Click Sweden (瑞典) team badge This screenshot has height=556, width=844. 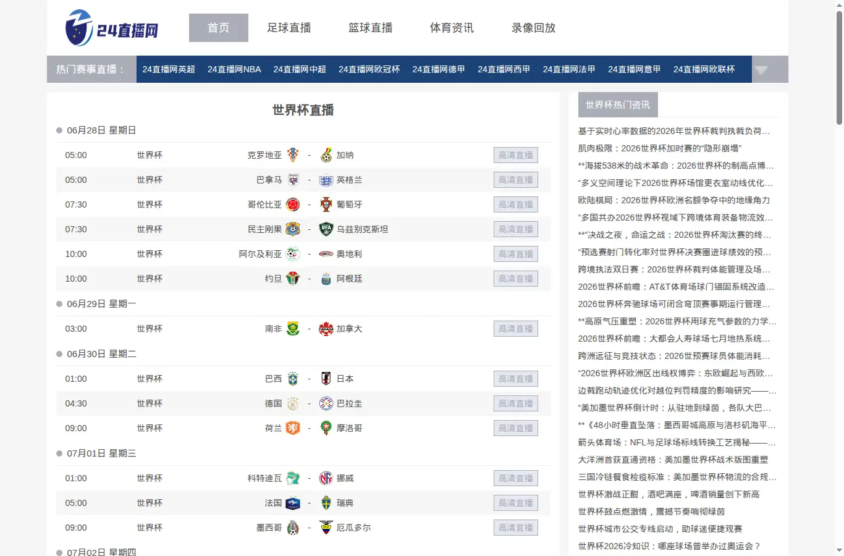click(x=326, y=503)
